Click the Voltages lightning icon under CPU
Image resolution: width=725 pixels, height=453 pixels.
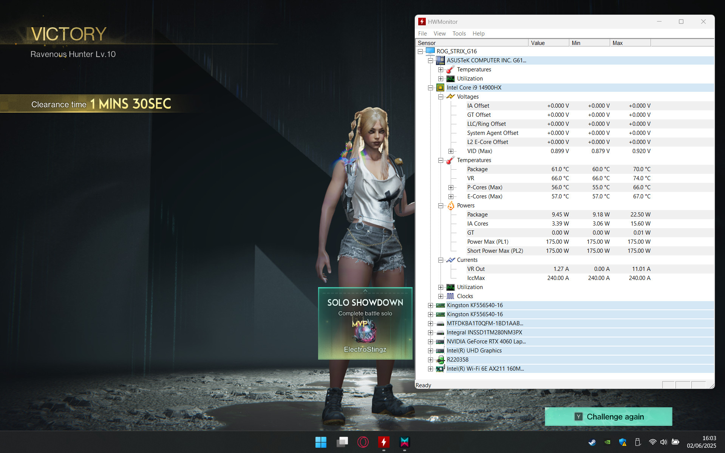[x=450, y=97]
